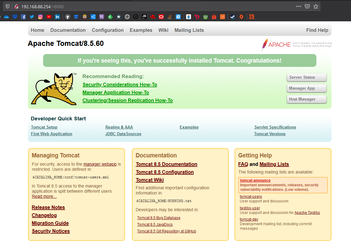Open the Dropbox bookmark icon
Viewport: 351px width, 244px height.
15,17
